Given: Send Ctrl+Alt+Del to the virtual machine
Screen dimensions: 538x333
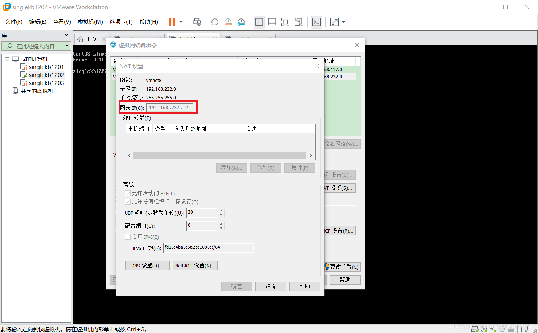Looking at the screenshot, I should [x=197, y=22].
